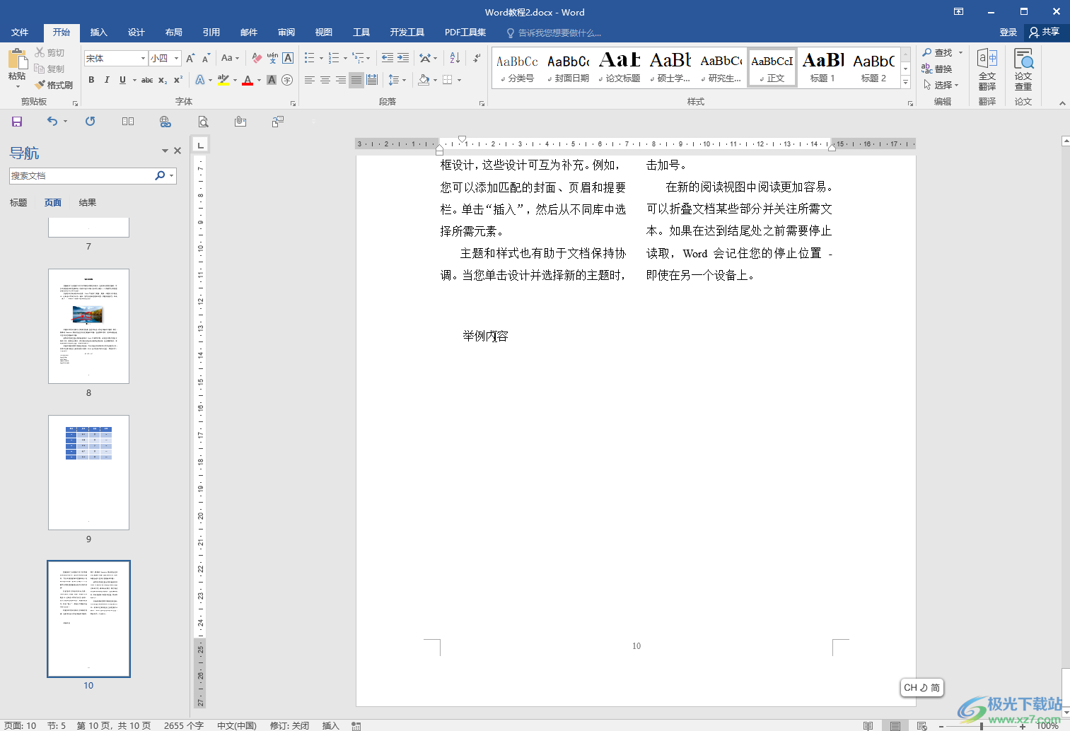Open the font dialog launcher
This screenshot has width=1070, height=731.
pos(293,103)
